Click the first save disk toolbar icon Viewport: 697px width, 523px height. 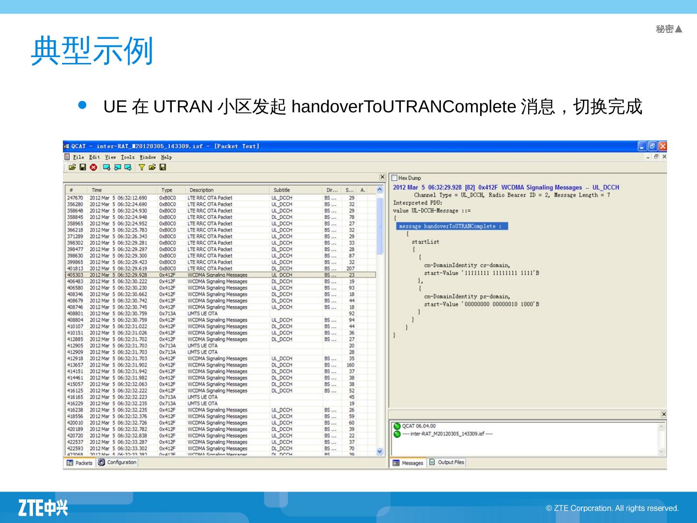pyautogui.click(x=83, y=167)
